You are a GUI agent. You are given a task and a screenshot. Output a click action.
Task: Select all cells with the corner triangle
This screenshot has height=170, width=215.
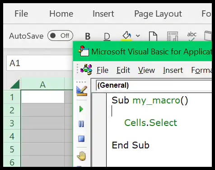[15, 84]
